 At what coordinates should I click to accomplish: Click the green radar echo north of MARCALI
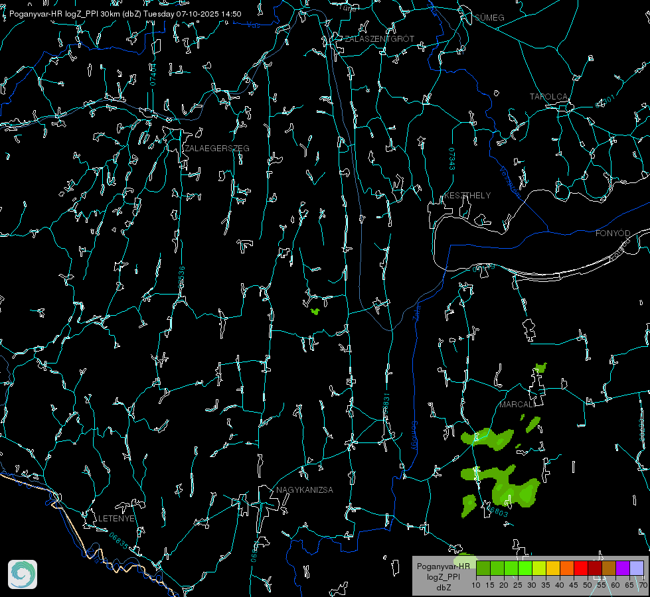point(540,367)
